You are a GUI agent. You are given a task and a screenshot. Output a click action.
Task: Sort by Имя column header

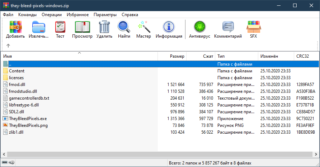pos(79,56)
